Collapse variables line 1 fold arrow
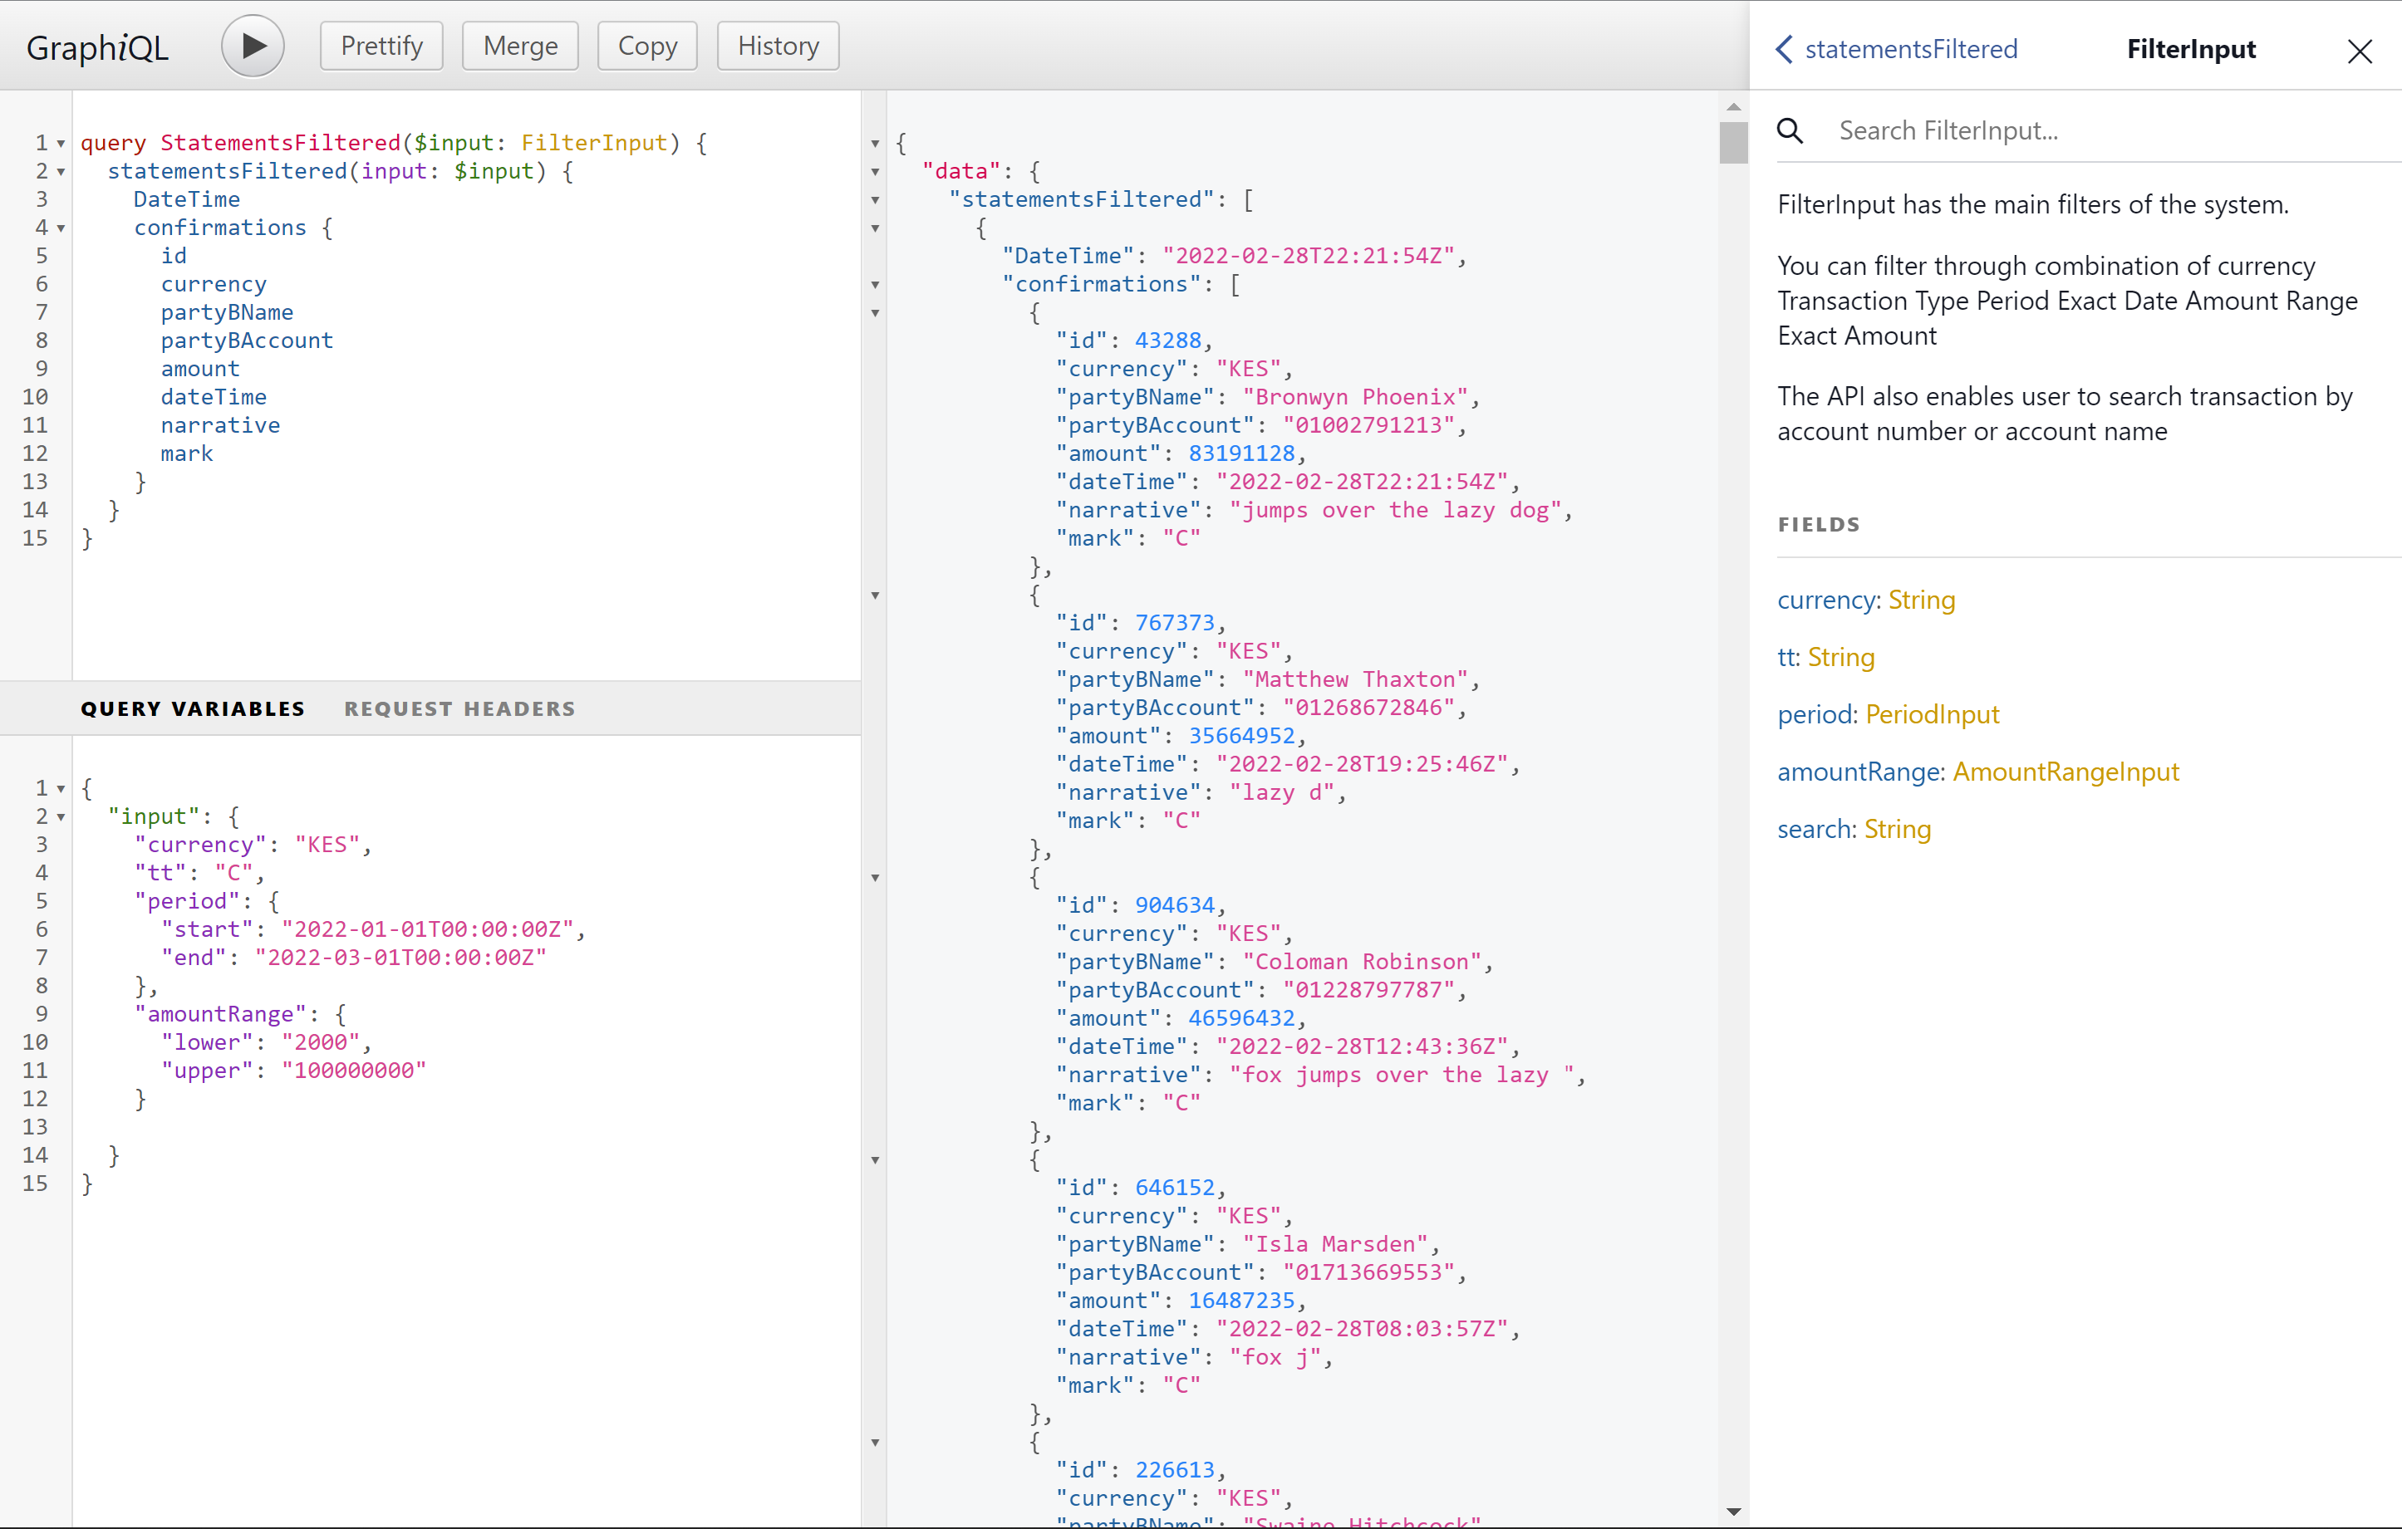Screen dimensions: 2402x1529 point(61,789)
